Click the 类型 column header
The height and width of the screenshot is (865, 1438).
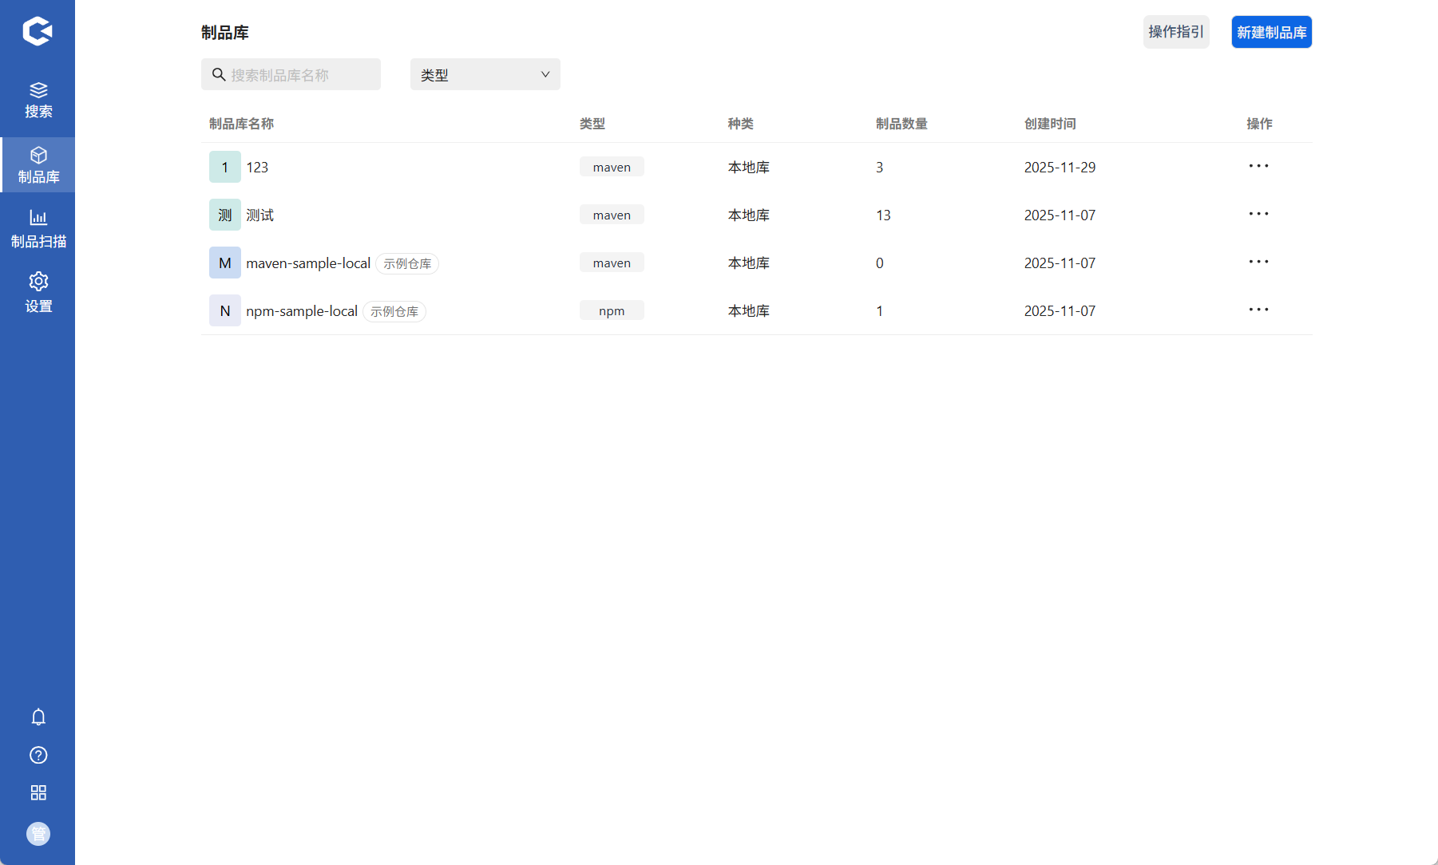click(x=592, y=124)
